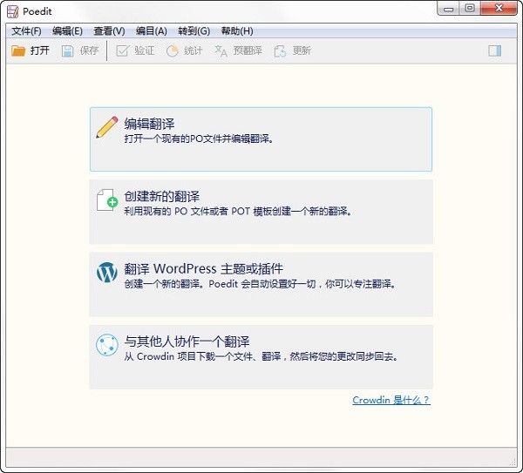Click the Poedit app icon in title bar

(x=12, y=10)
